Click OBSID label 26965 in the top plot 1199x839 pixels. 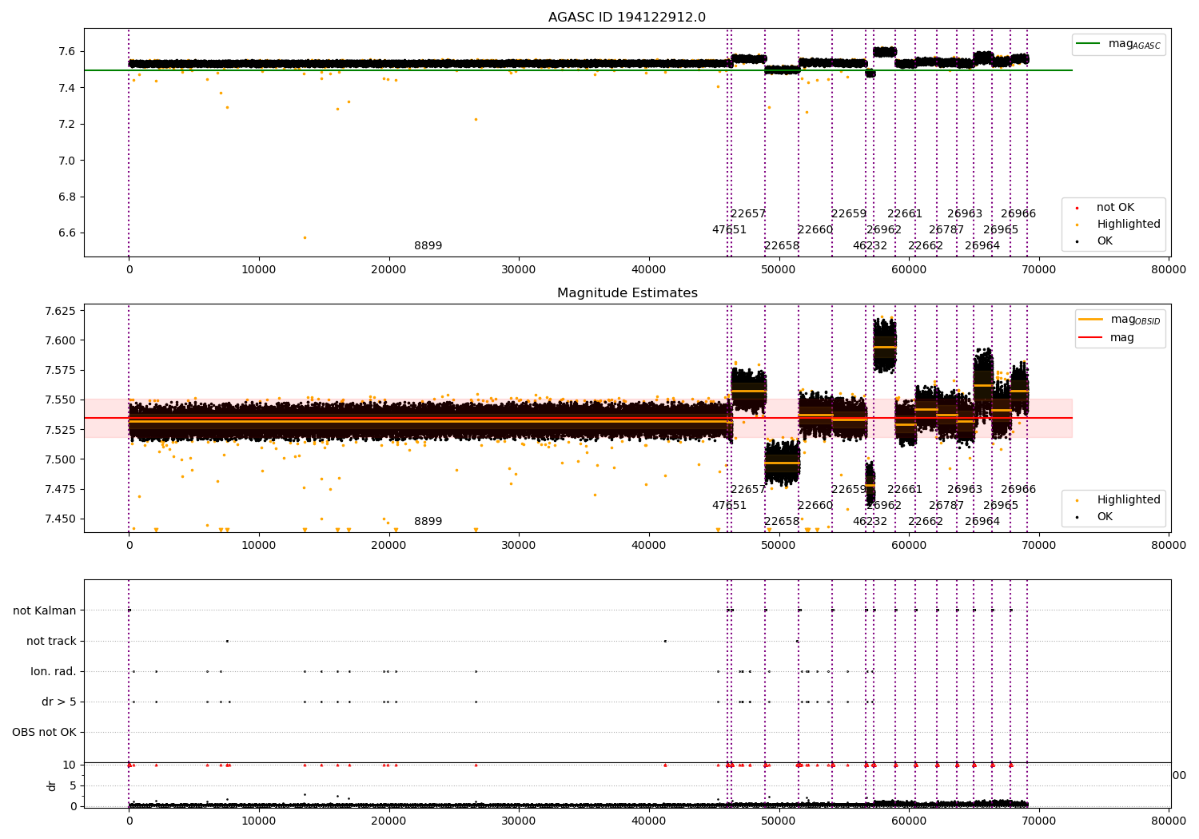pos(1001,229)
